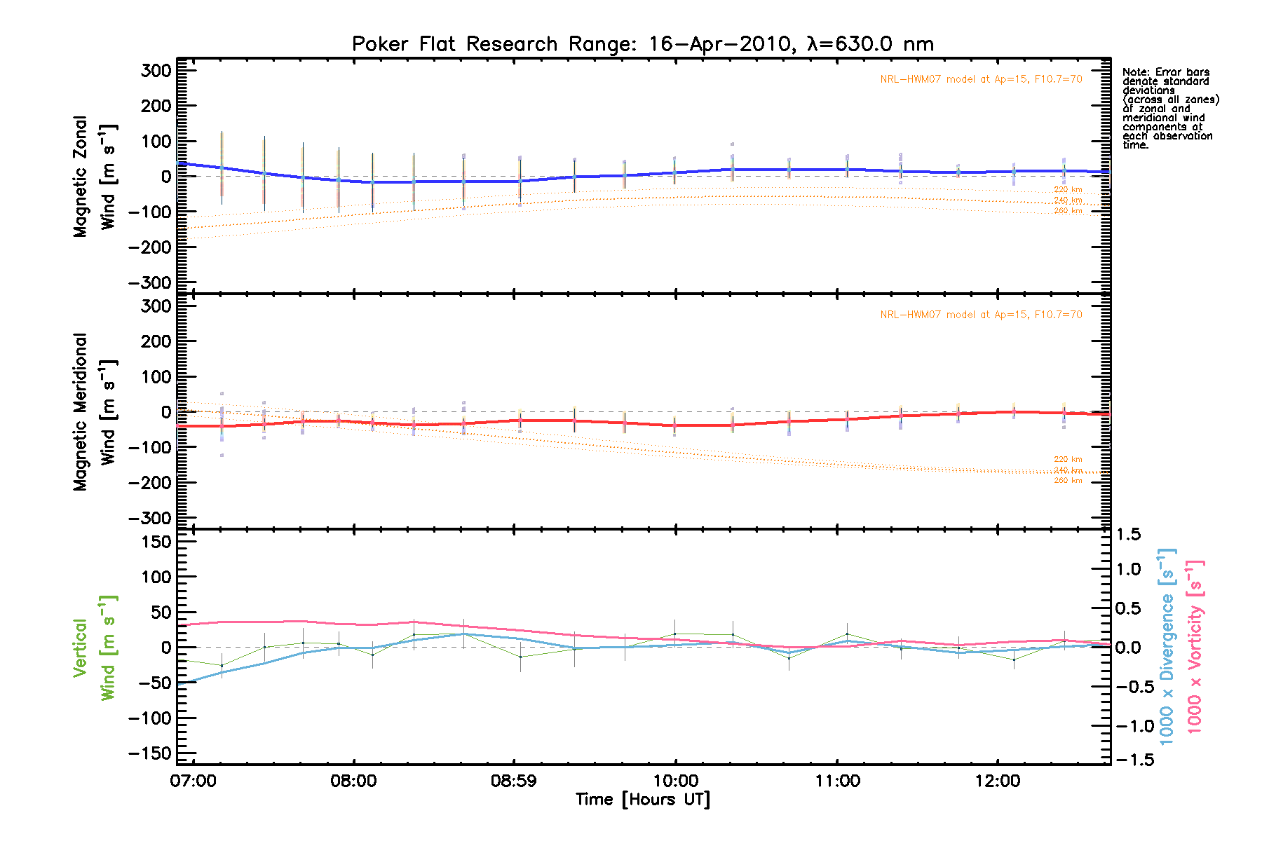
Task: Click the 220 km label in meridional panel
Action: tap(1068, 460)
